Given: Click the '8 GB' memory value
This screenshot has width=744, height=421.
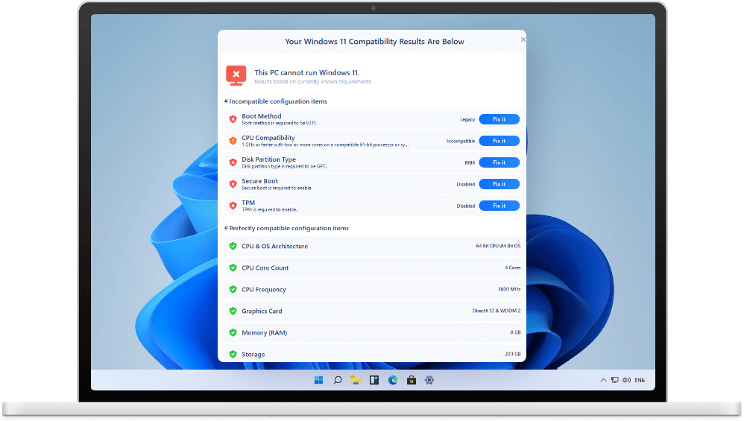Looking at the screenshot, I should coord(515,333).
